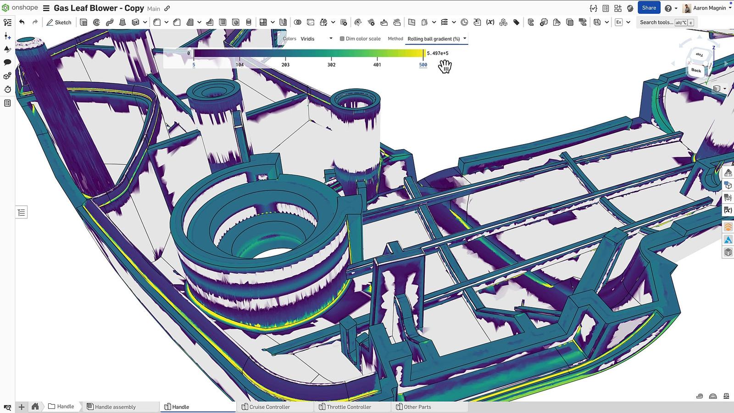Open the Shell tool
This screenshot has height=413, width=734.
[222, 22]
